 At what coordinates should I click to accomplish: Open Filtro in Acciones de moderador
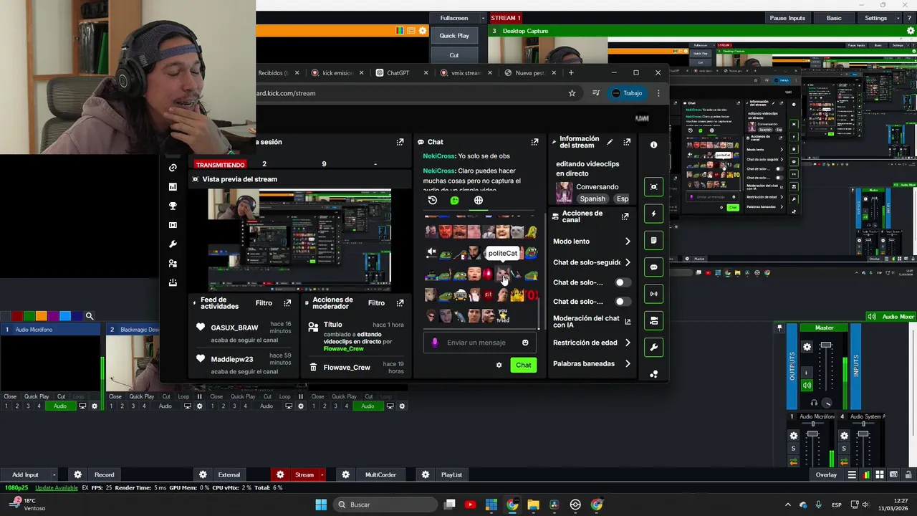coord(376,303)
